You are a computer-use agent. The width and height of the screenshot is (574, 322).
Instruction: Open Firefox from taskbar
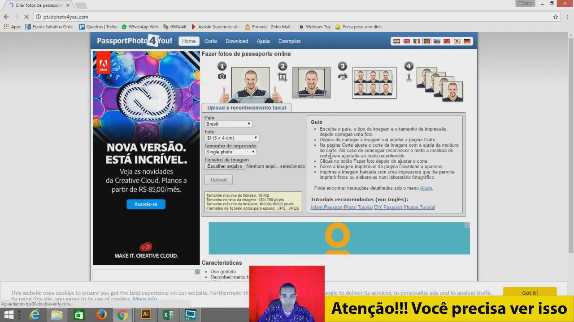coord(101,315)
